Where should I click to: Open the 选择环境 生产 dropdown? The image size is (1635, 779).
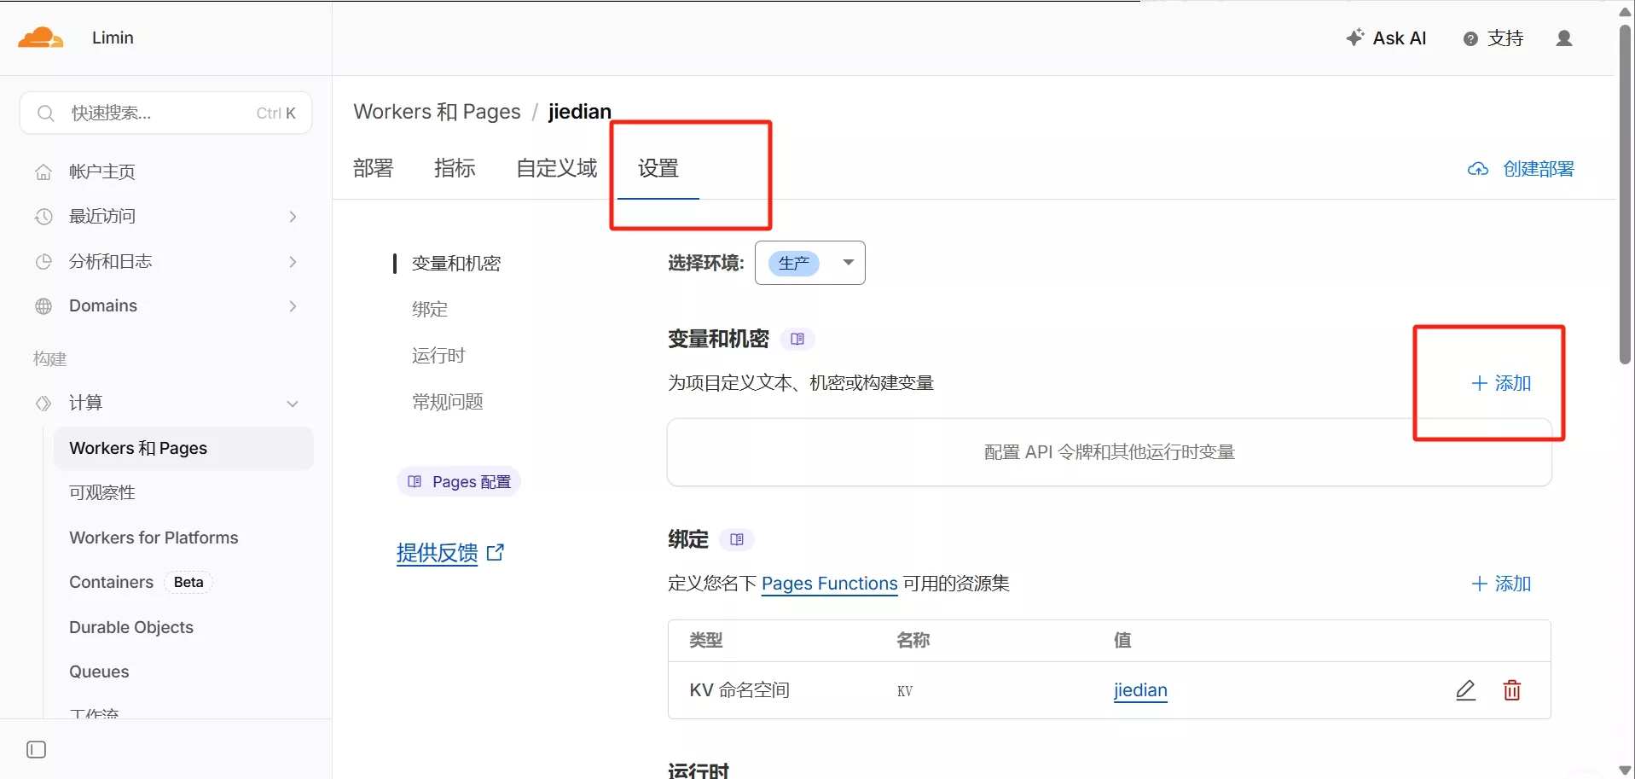810,263
